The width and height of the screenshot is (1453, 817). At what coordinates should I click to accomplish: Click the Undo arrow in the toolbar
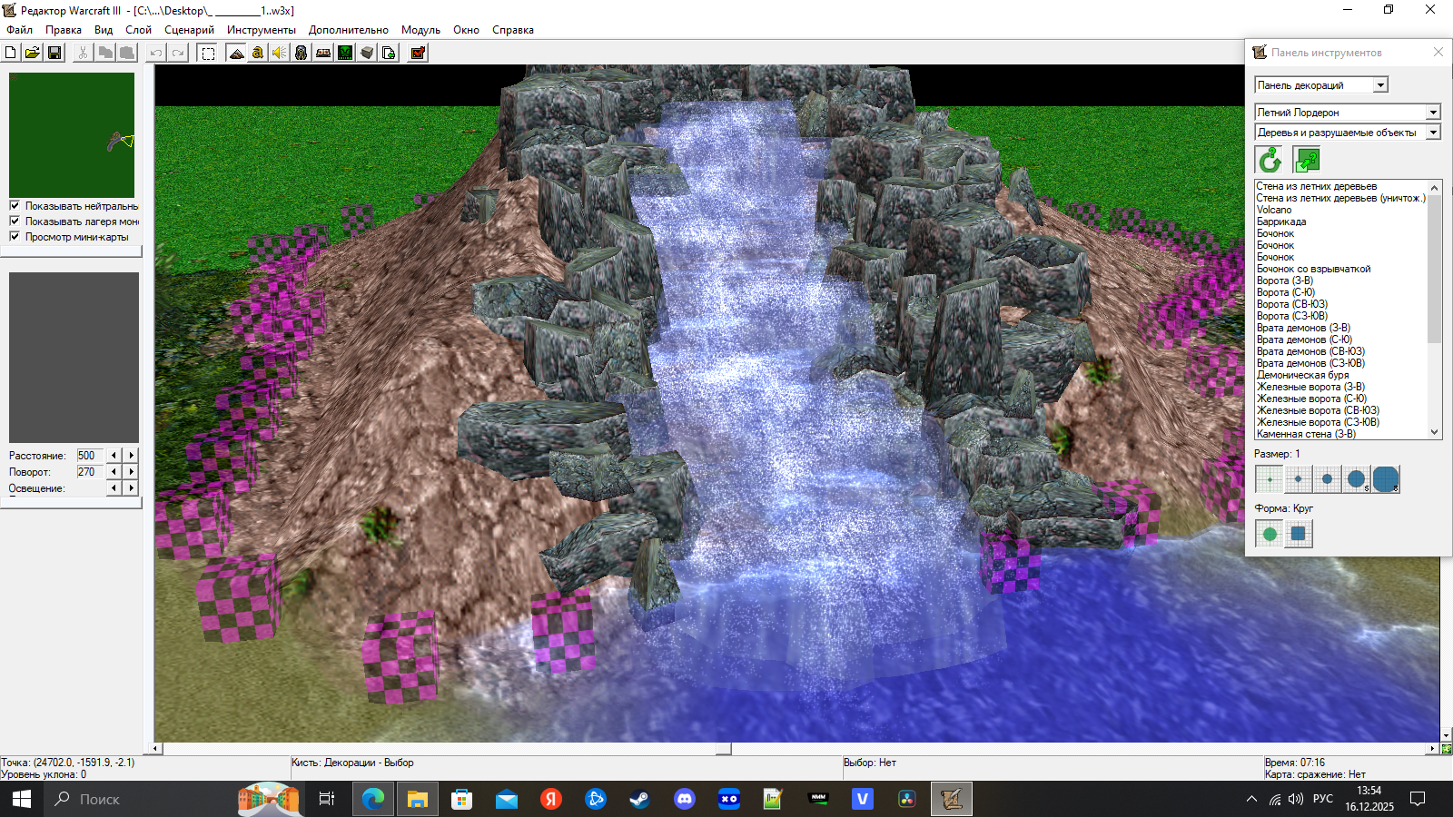pos(156,53)
